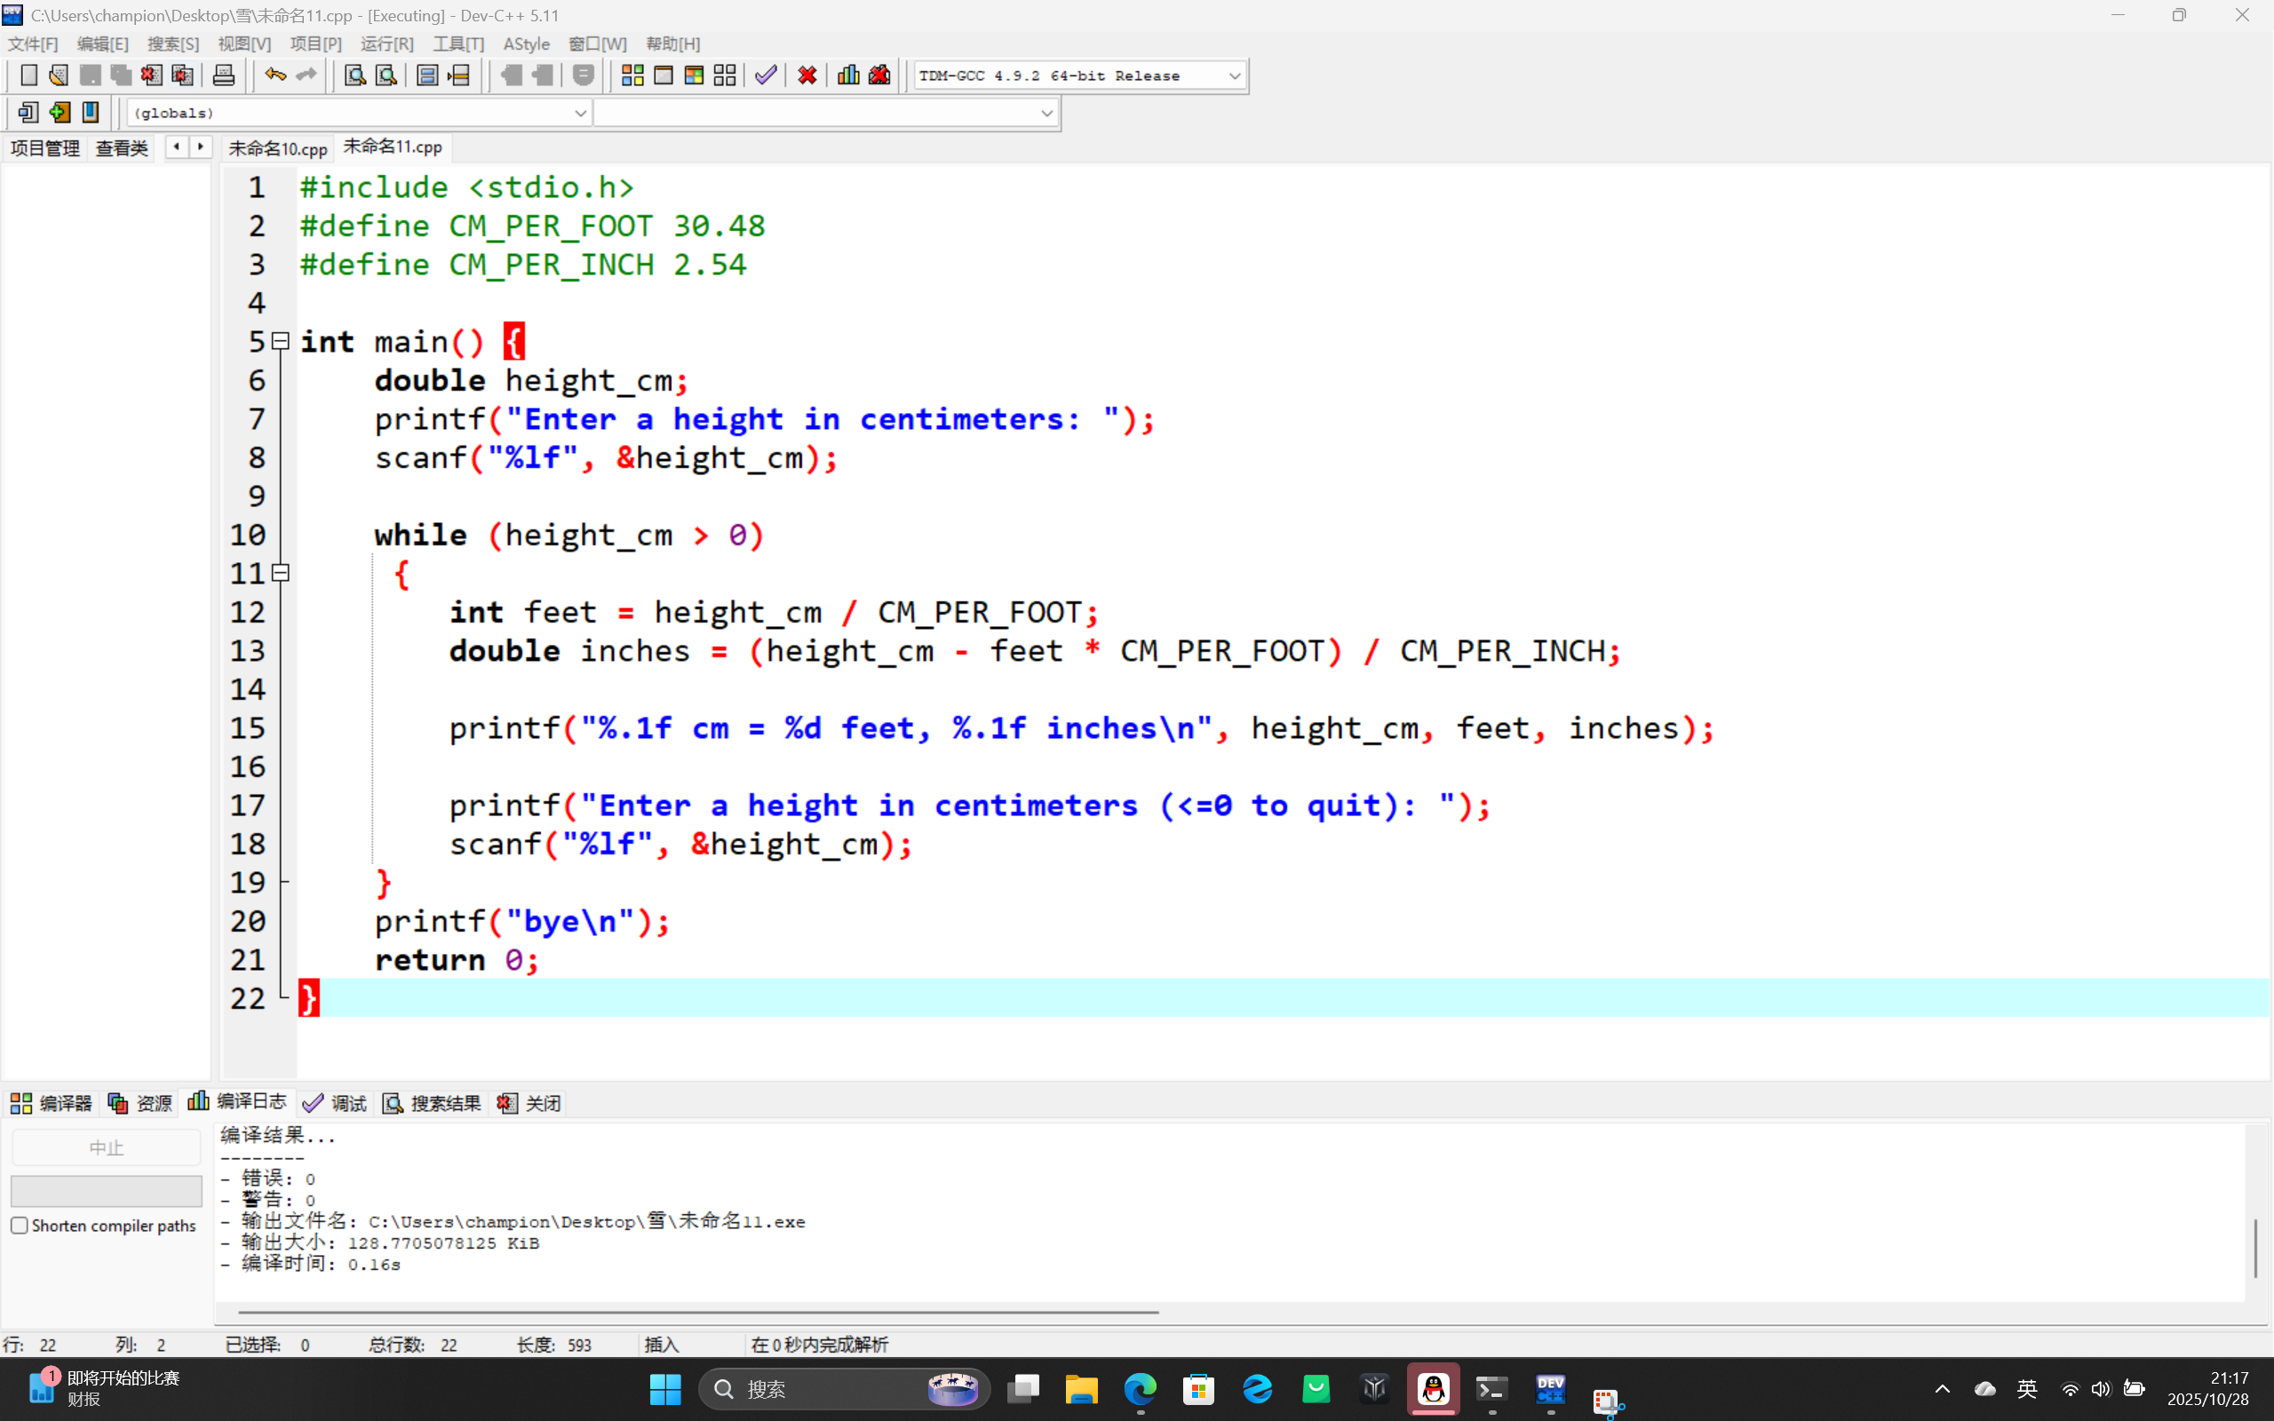Viewport: 2274px width, 1421px height.
Task: Enable Shorten compiler paths checkbox
Action: (20, 1226)
